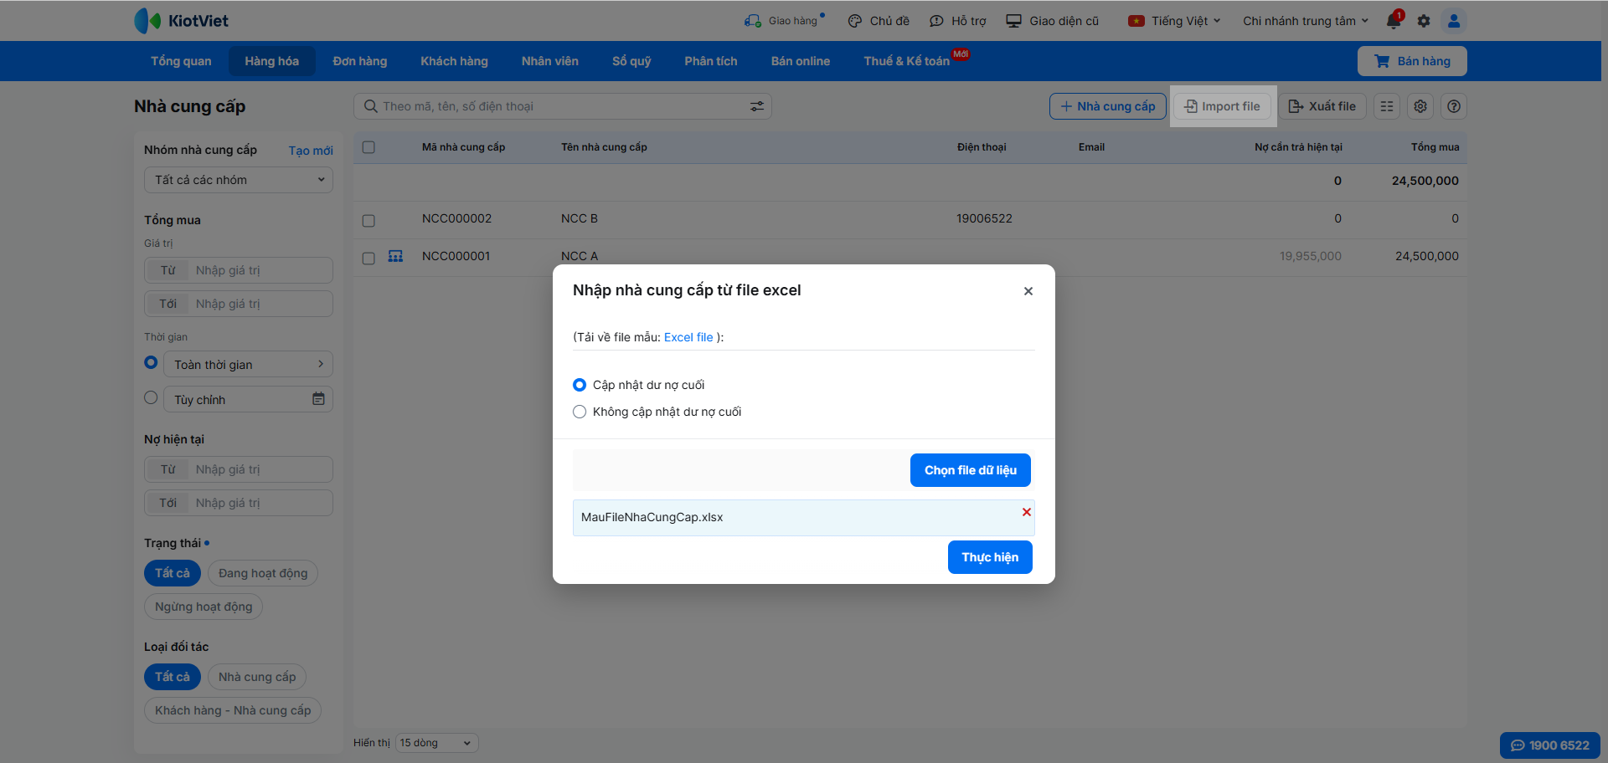Select the Tùy chỉnh time radio

151,397
